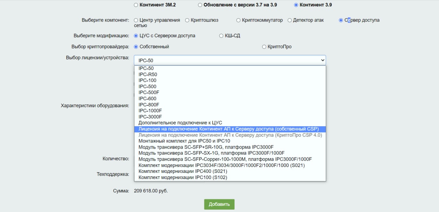The height and width of the screenshot is (212, 439).
Task: Click the sum value 209 618.00 руб.
Action: [x=151, y=191]
